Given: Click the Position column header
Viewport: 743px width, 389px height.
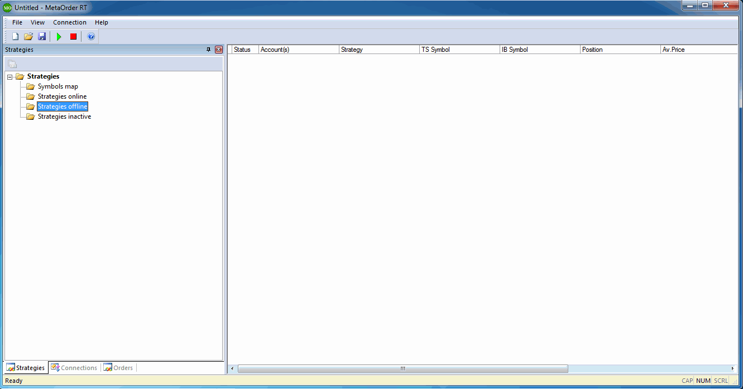Looking at the screenshot, I should point(620,50).
